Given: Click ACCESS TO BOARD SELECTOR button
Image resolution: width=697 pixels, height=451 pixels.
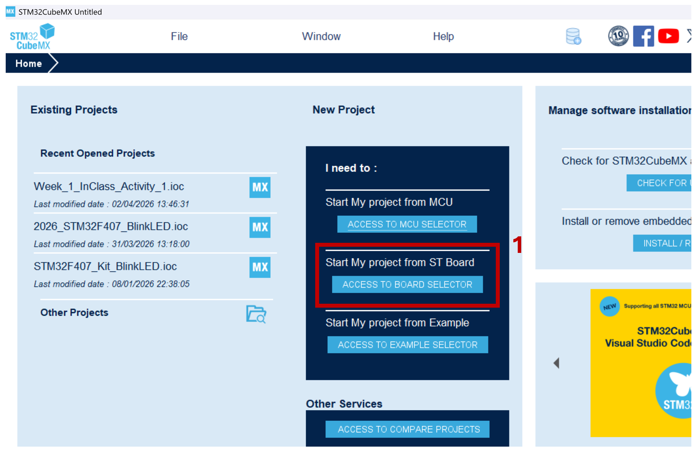Looking at the screenshot, I should tap(407, 284).
